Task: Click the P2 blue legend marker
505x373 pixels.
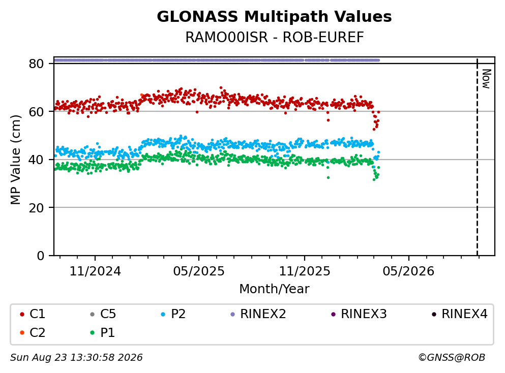Action: tap(163, 314)
